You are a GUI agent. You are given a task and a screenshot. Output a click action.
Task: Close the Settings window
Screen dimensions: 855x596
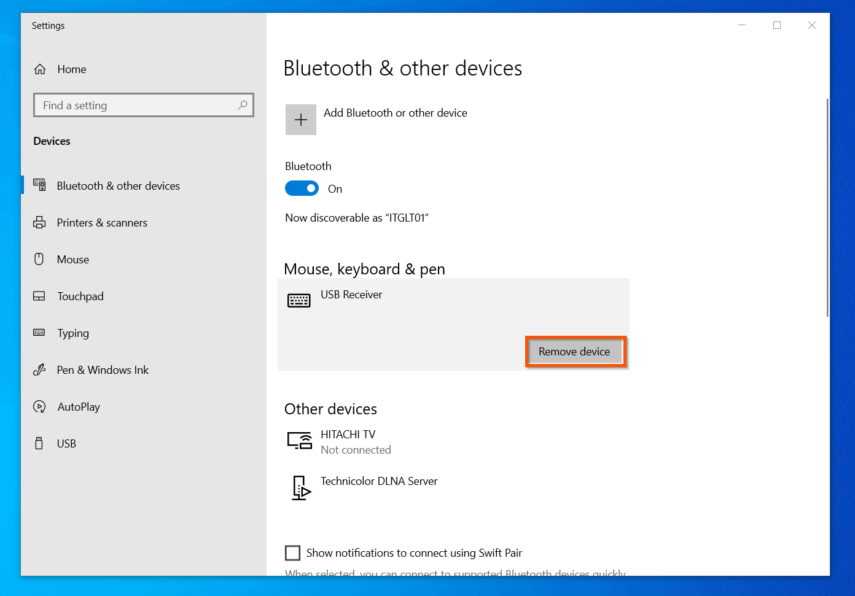click(x=812, y=25)
